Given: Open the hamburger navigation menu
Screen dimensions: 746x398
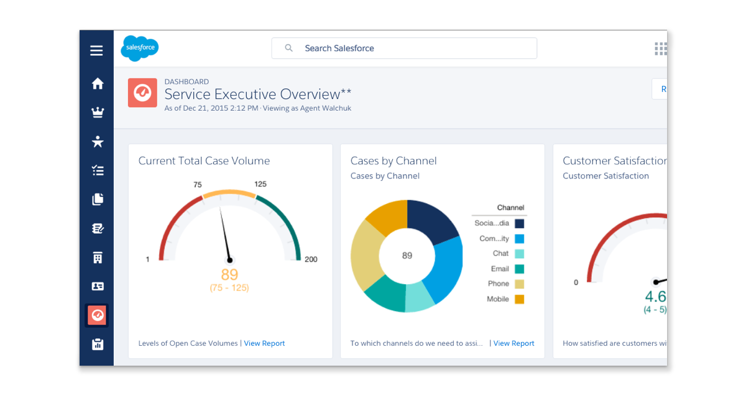Looking at the screenshot, I should point(96,50).
